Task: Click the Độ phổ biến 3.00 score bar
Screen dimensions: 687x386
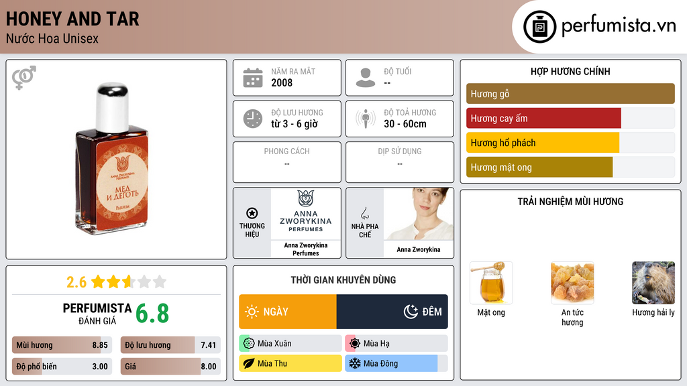Action: click(62, 367)
